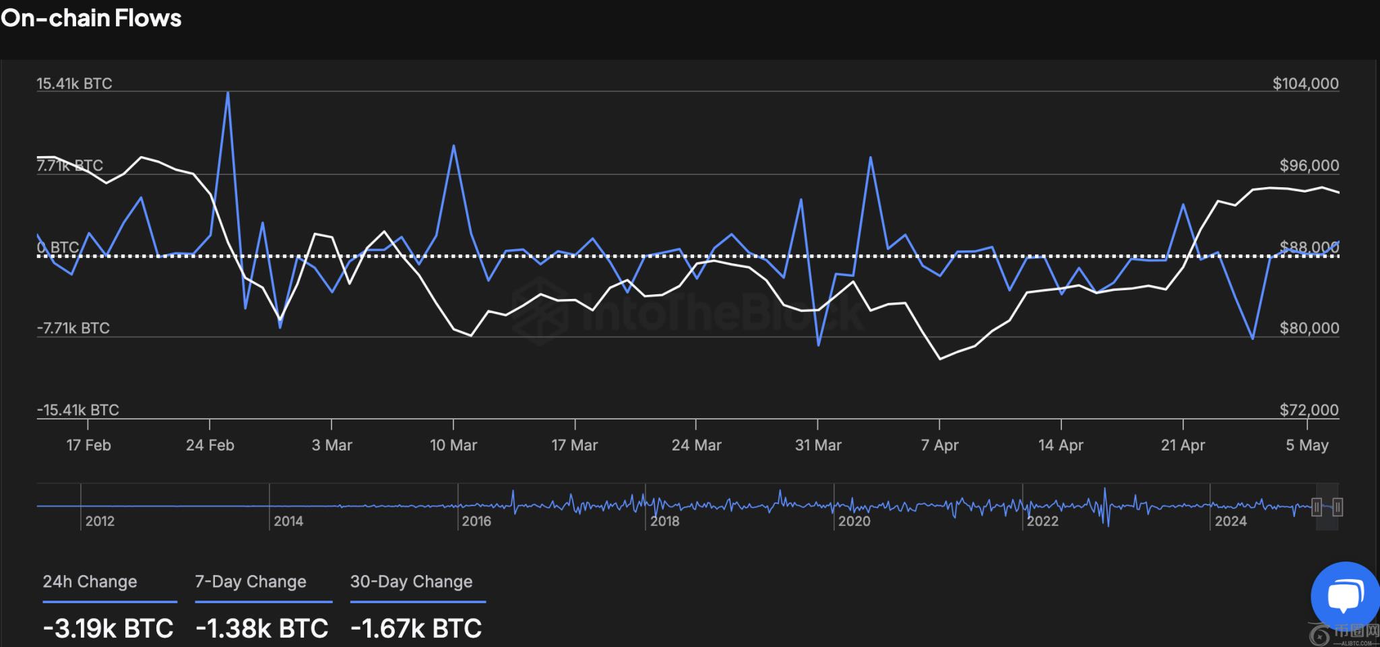
Task: Click the 5 May x-axis date label
Action: (x=1307, y=445)
